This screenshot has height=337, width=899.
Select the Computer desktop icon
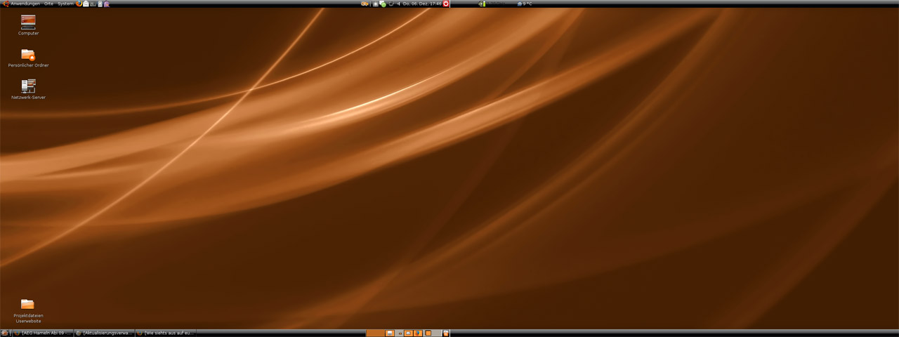tap(28, 24)
